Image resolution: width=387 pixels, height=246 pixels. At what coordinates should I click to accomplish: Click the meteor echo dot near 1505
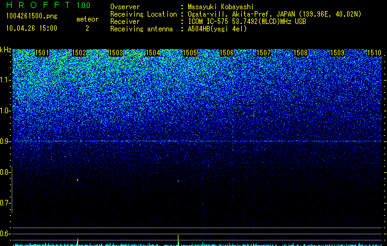click(x=178, y=181)
